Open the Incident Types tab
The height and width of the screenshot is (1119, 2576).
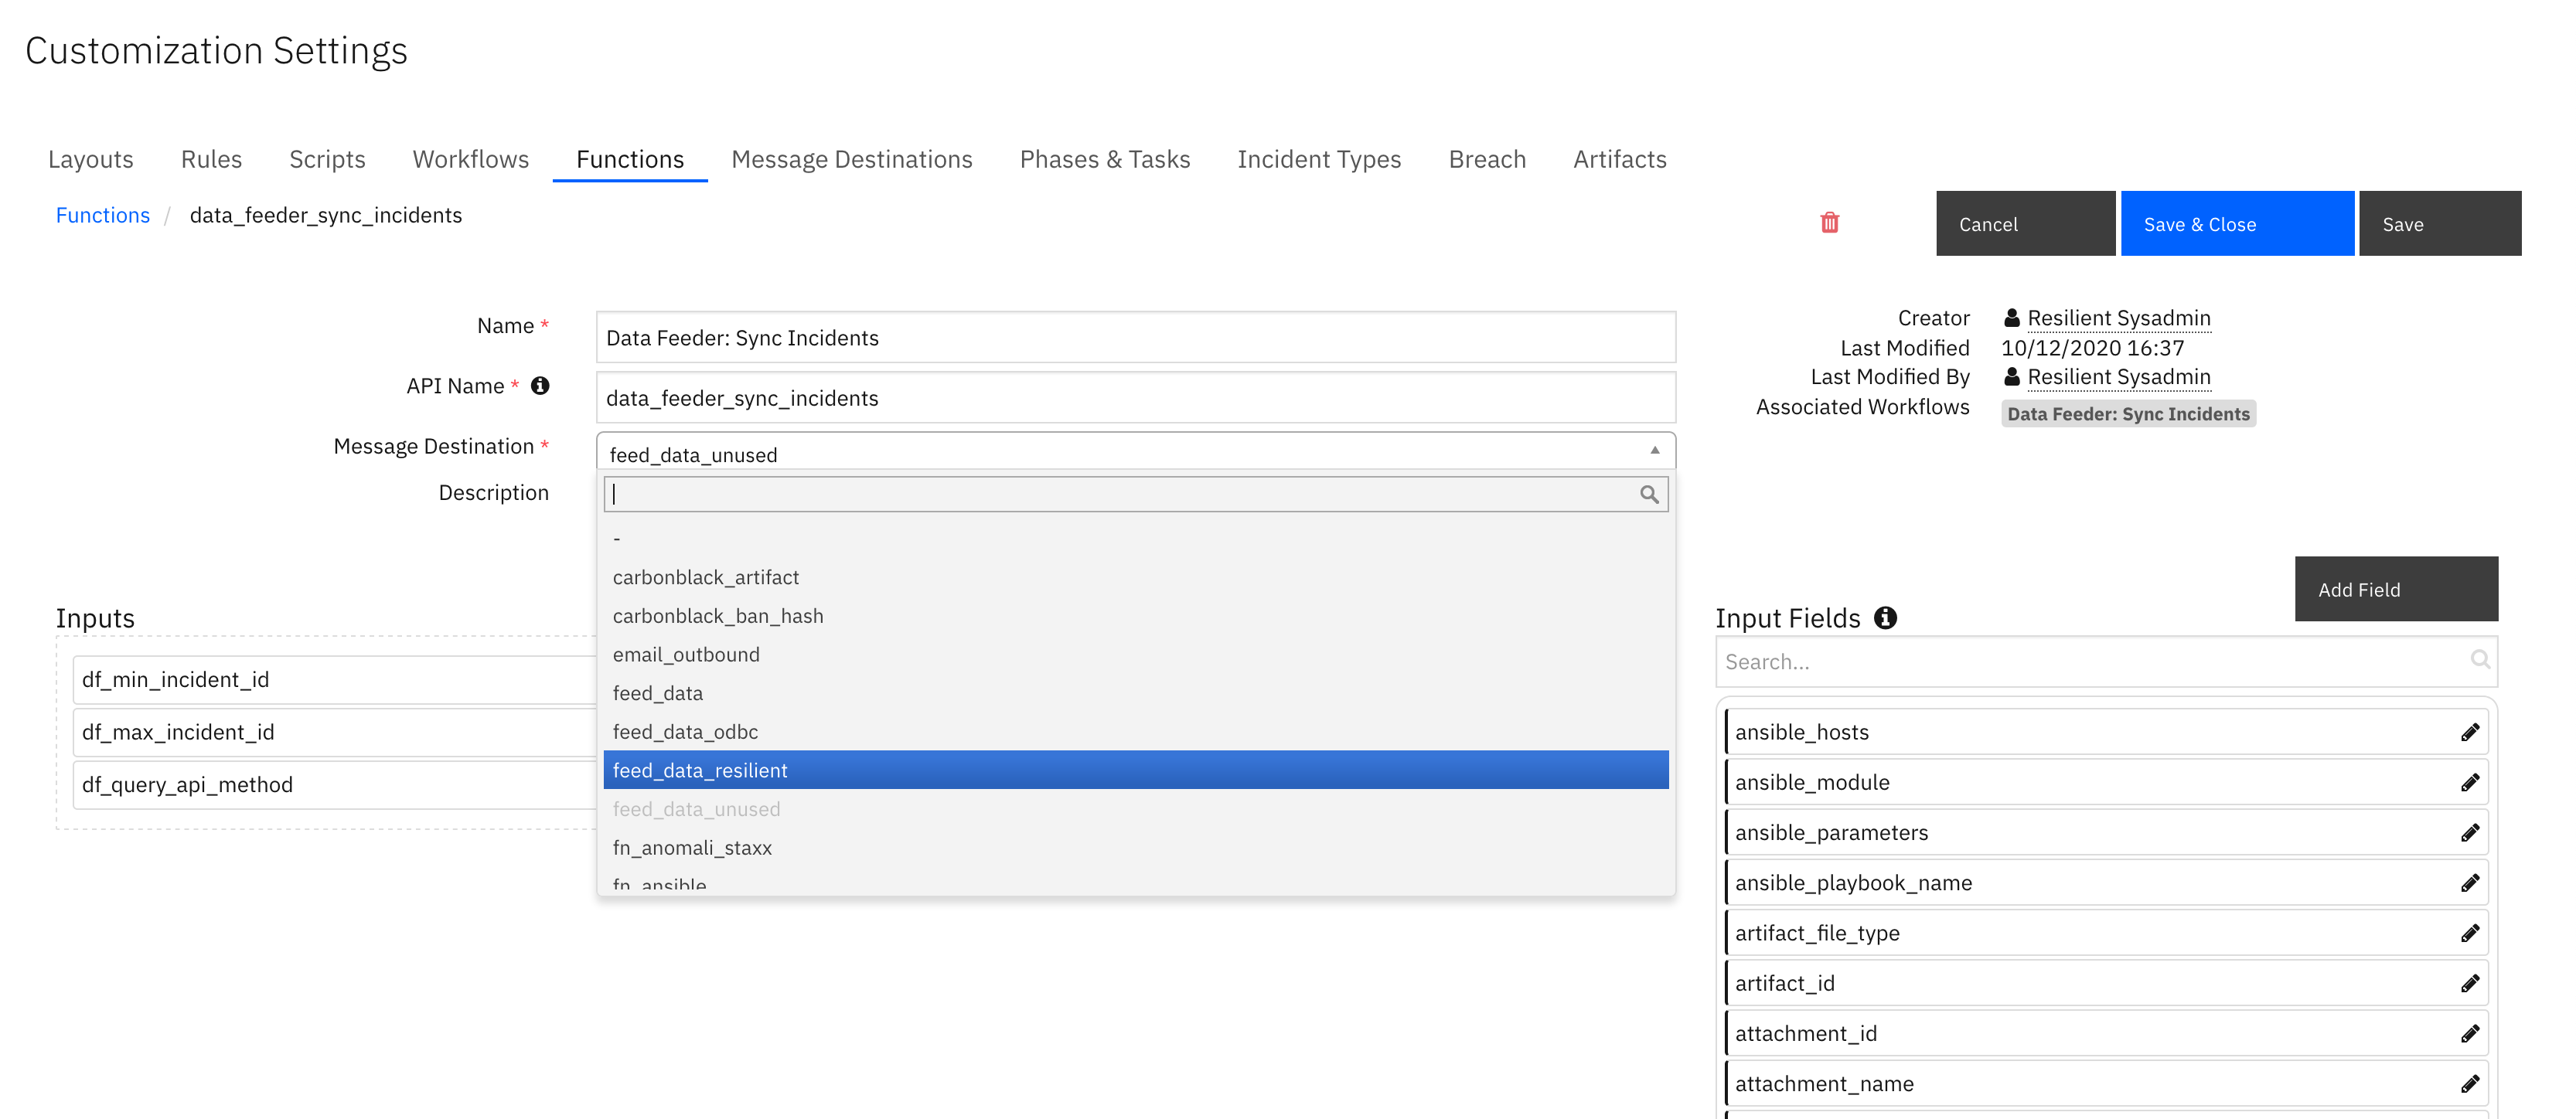1319,159
